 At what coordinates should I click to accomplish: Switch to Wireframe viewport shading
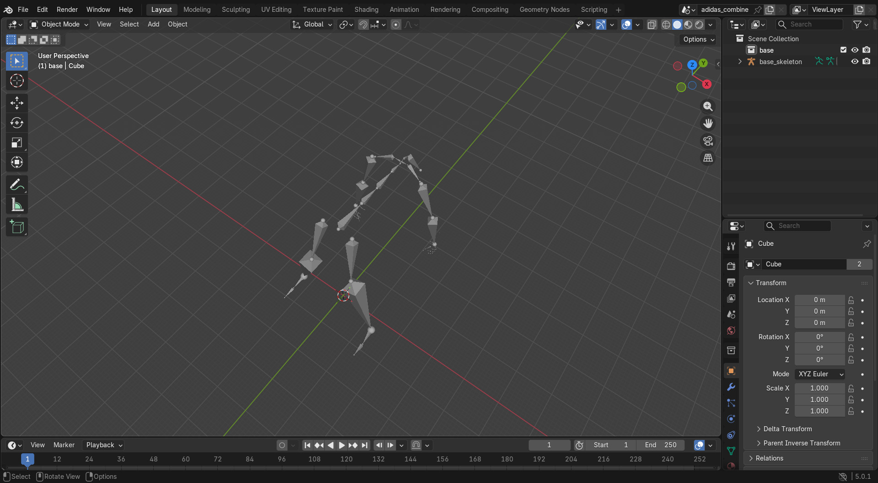pos(666,25)
